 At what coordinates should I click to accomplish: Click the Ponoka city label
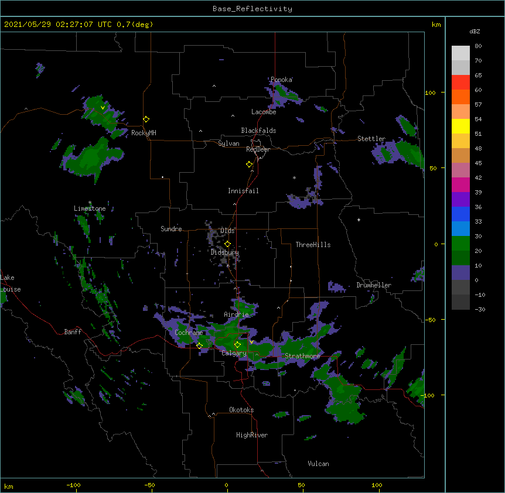(281, 80)
